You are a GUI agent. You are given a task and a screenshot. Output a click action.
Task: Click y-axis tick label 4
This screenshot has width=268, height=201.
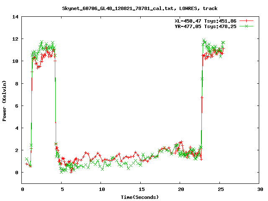click(x=17, y=128)
